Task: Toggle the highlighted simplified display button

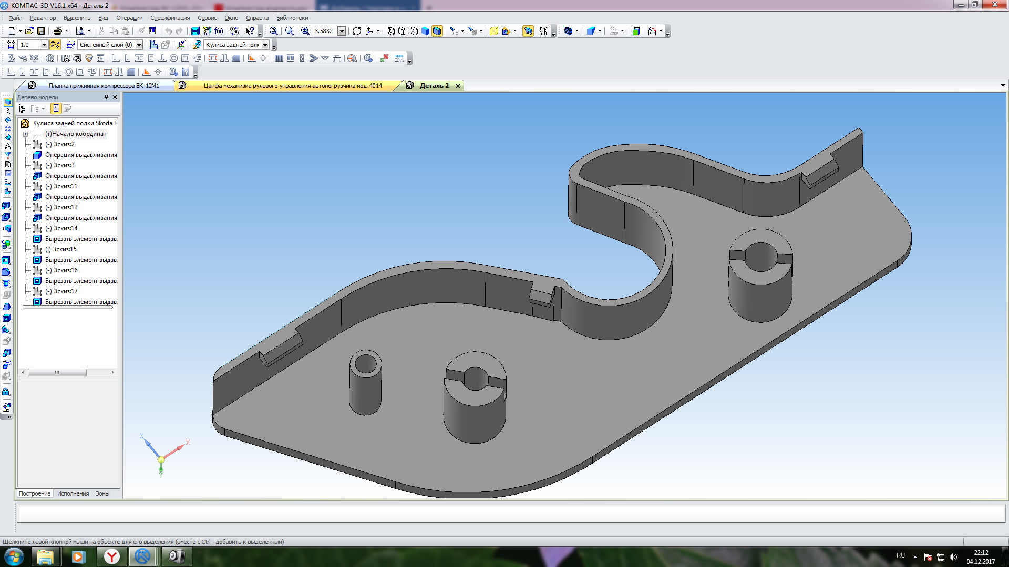Action: tap(528, 31)
